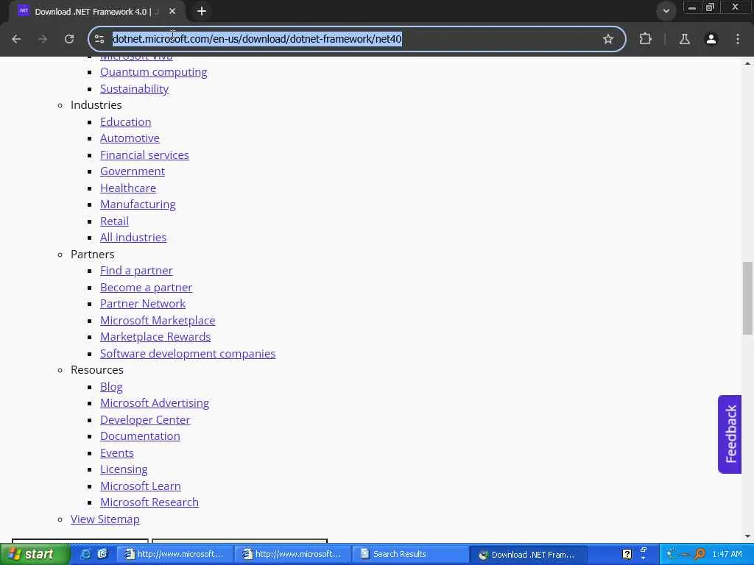Open Chrome's three-dot menu
Screen dimensions: 754x565
(738, 39)
